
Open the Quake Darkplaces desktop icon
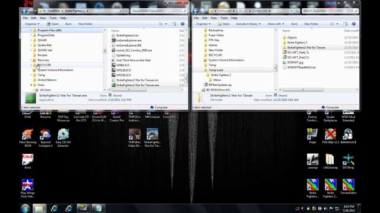tap(330, 117)
